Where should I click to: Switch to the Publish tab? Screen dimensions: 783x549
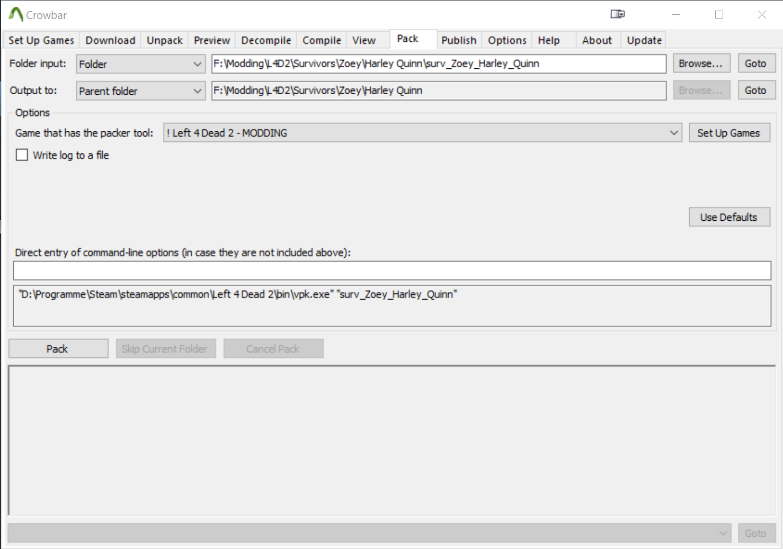coord(459,40)
